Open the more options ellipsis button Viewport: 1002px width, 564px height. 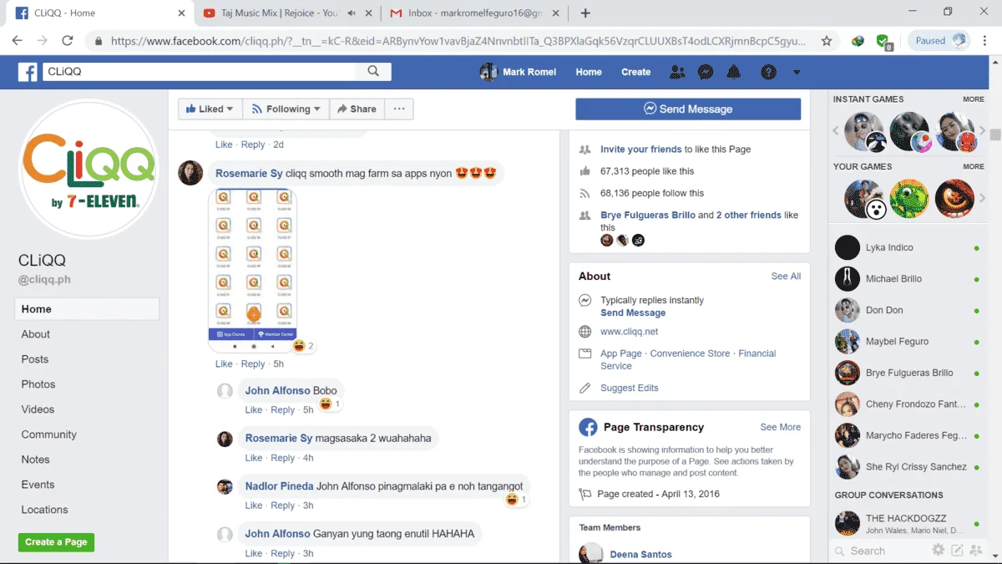tap(399, 109)
